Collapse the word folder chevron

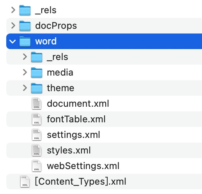coord(13,41)
